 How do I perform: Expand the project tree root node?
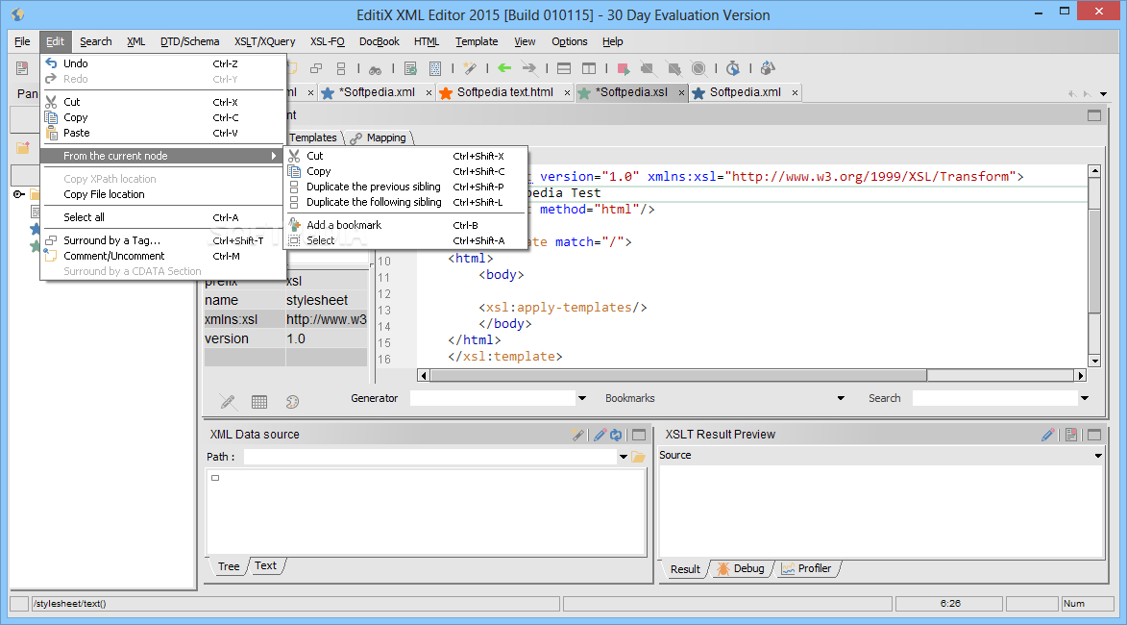(18, 194)
